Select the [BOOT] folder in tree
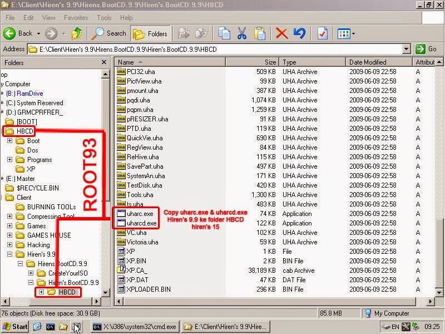 [x=22, y=122]
